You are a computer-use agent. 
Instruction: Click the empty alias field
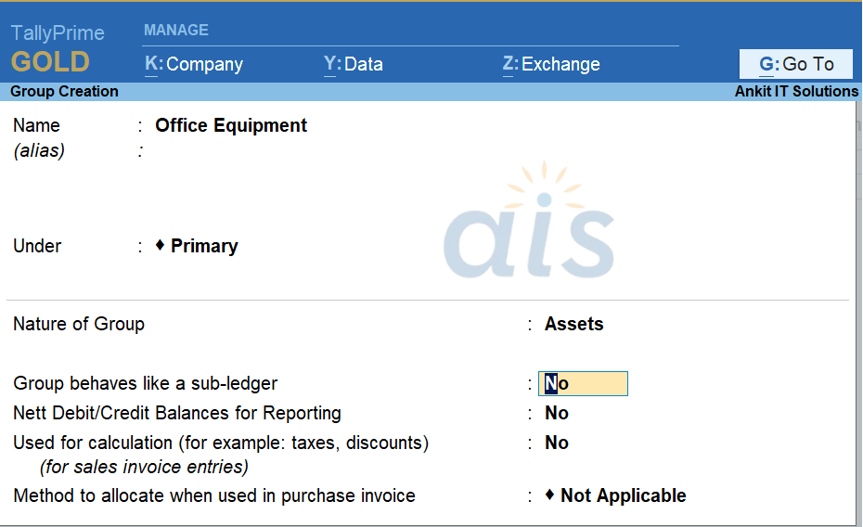click(232, 151)
